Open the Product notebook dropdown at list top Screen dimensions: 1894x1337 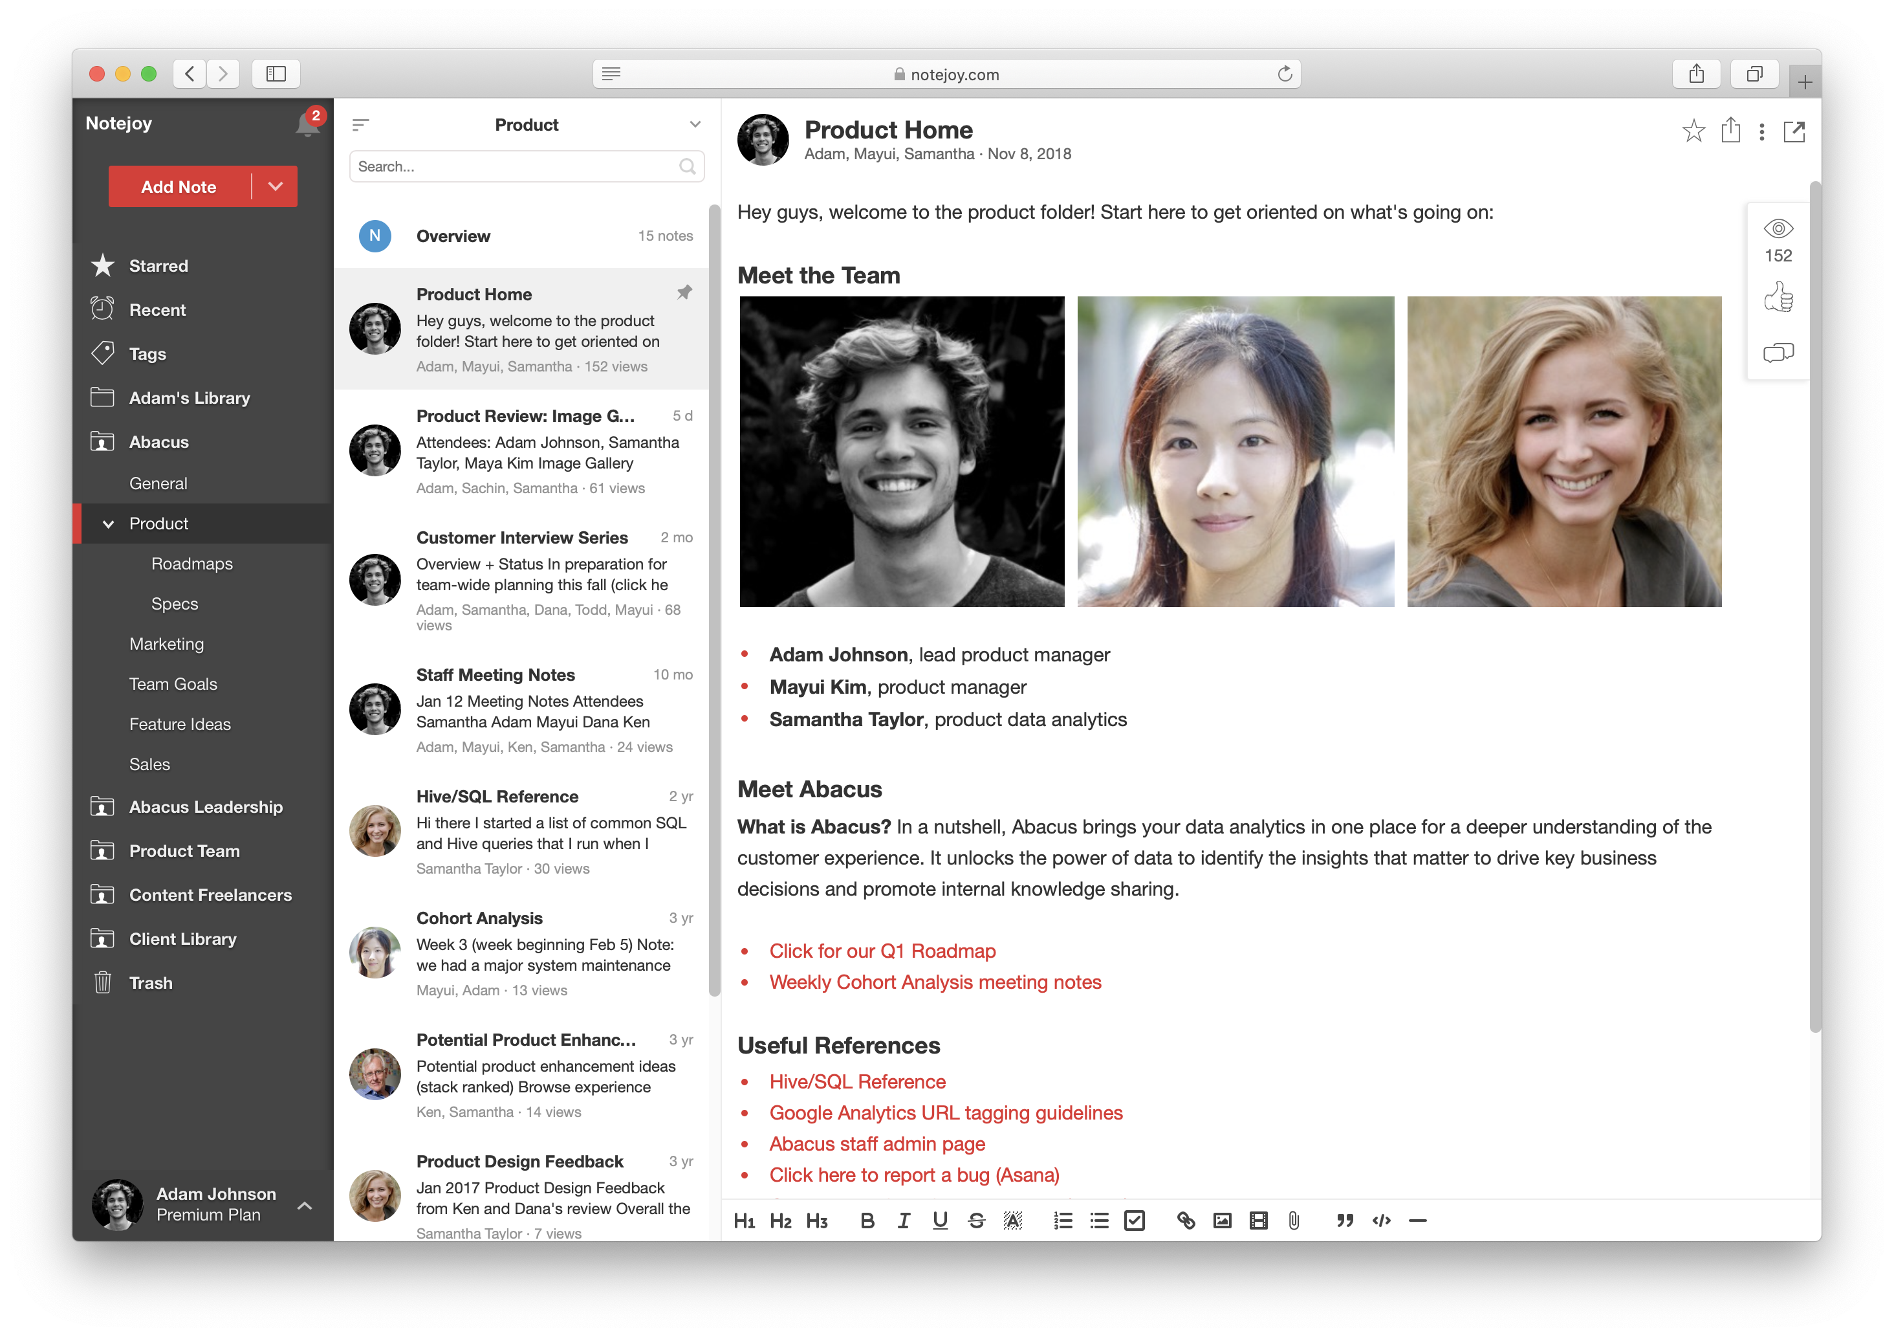coord(695,124)
